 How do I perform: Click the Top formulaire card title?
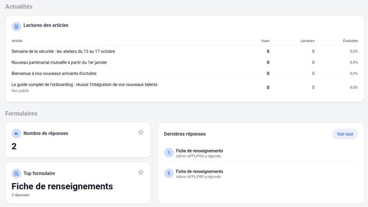39,173
